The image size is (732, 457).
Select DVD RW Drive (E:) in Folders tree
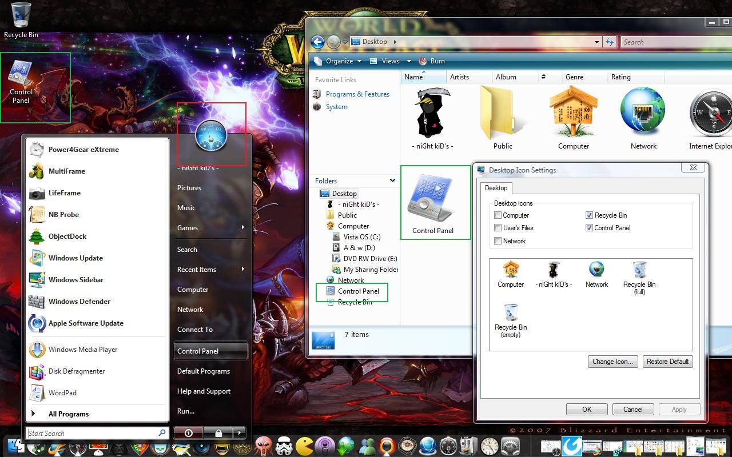click(370, 259)
